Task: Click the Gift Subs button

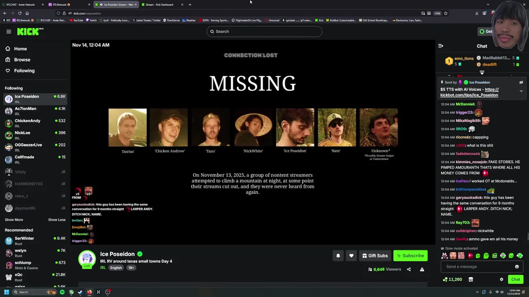Action: pyautogui.click(x=375, y=256)
